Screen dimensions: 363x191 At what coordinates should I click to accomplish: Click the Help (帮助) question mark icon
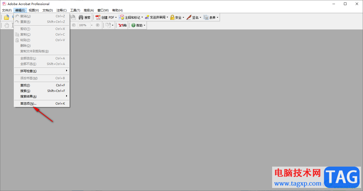tap(133, 25)
